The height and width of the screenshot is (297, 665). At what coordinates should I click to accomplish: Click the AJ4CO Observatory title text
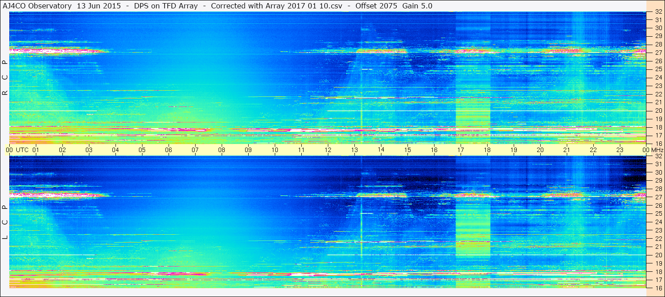[x=37, y=6]
